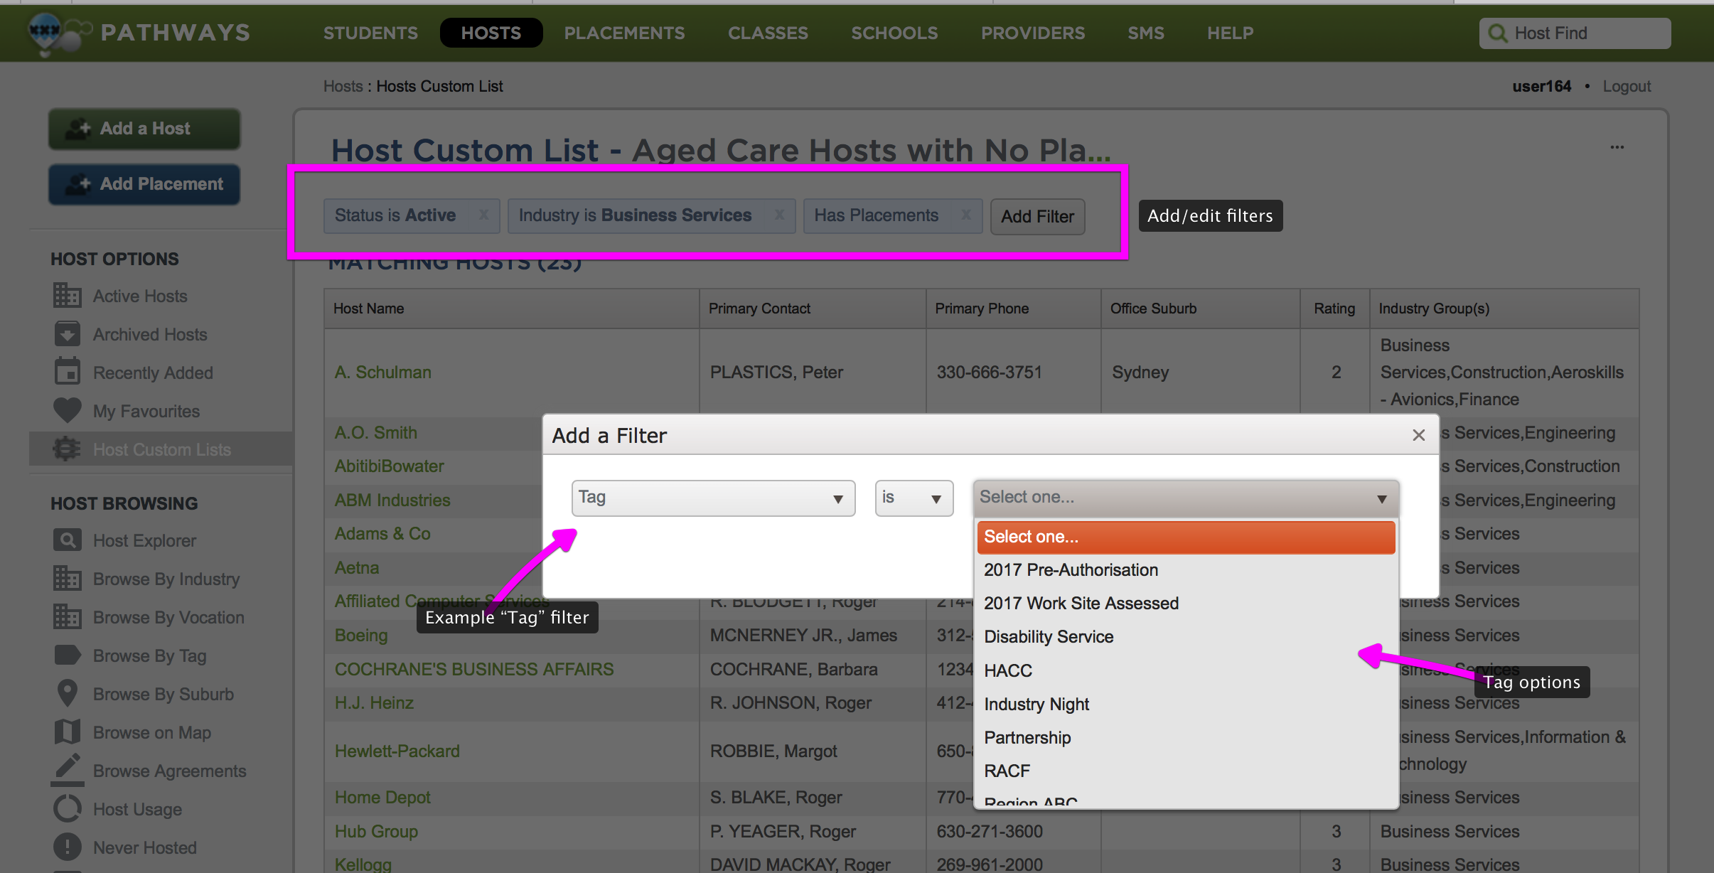The height and width of the screenshot is (873, 1714).
Task: Click the Recently Added calendar icon
Action: 67,371
